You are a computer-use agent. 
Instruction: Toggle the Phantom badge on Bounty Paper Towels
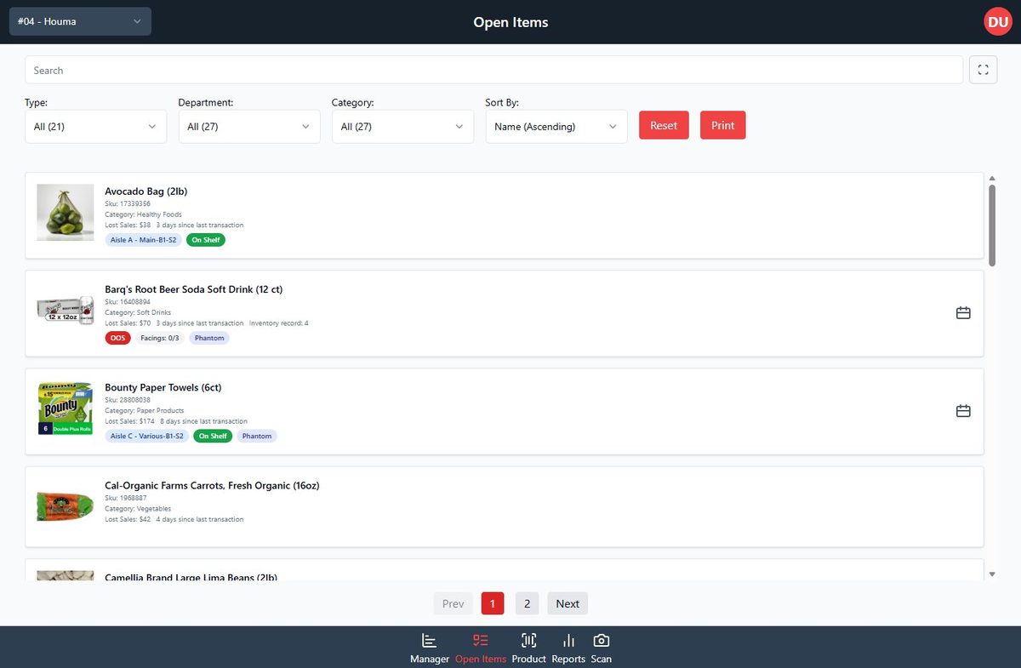click(x=256, y=436)
